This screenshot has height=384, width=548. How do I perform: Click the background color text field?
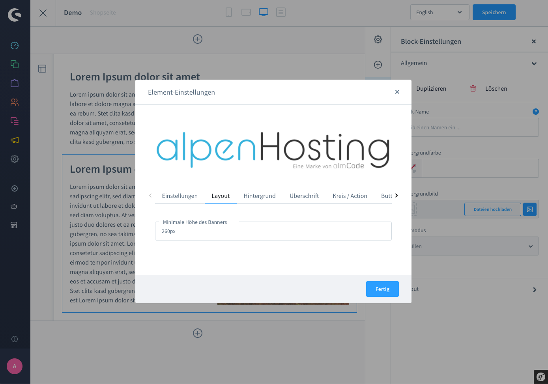[480, 168]
